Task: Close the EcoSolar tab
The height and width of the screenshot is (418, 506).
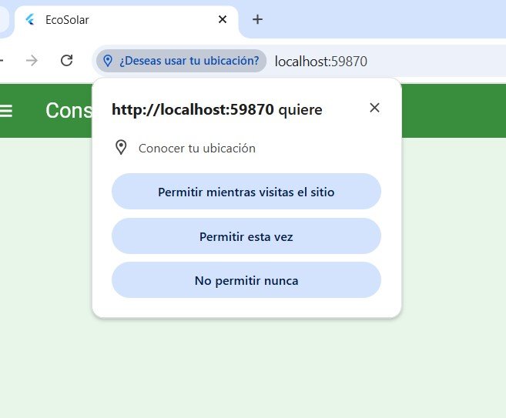Action: tap(223, 19)
